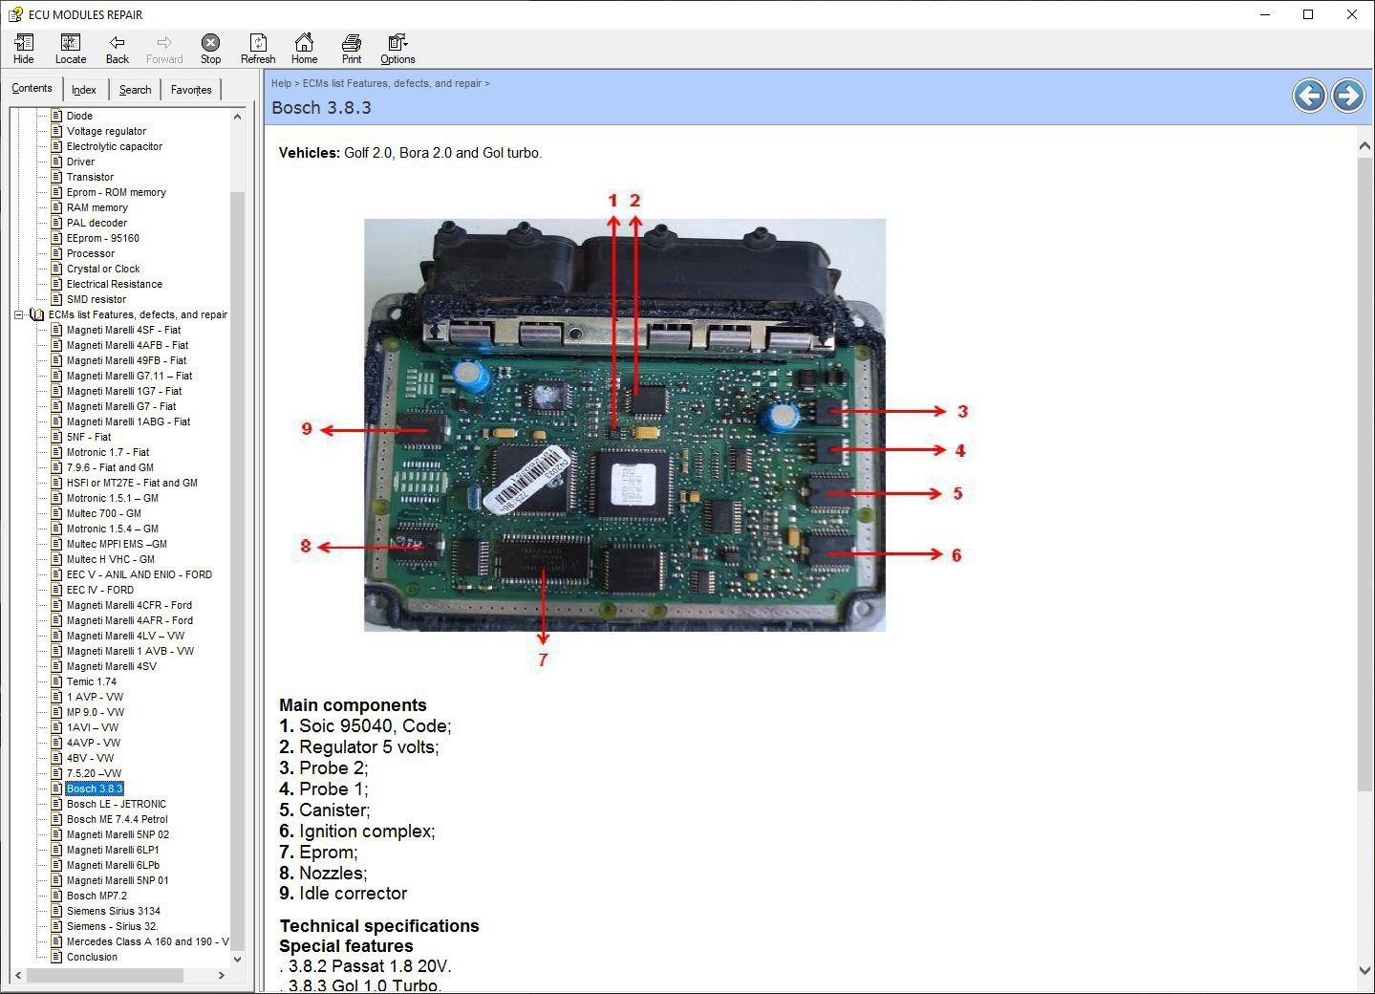1375x994 pixels.
Task: Open the Voltage regulator topic
Action: [x=106, y=131]
